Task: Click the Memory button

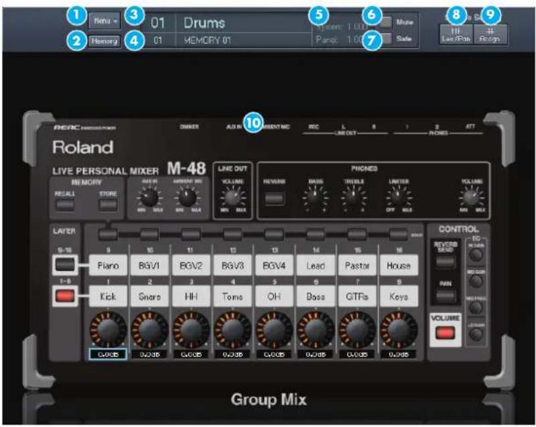Action: pyautogui.click(x=105, y=41)
